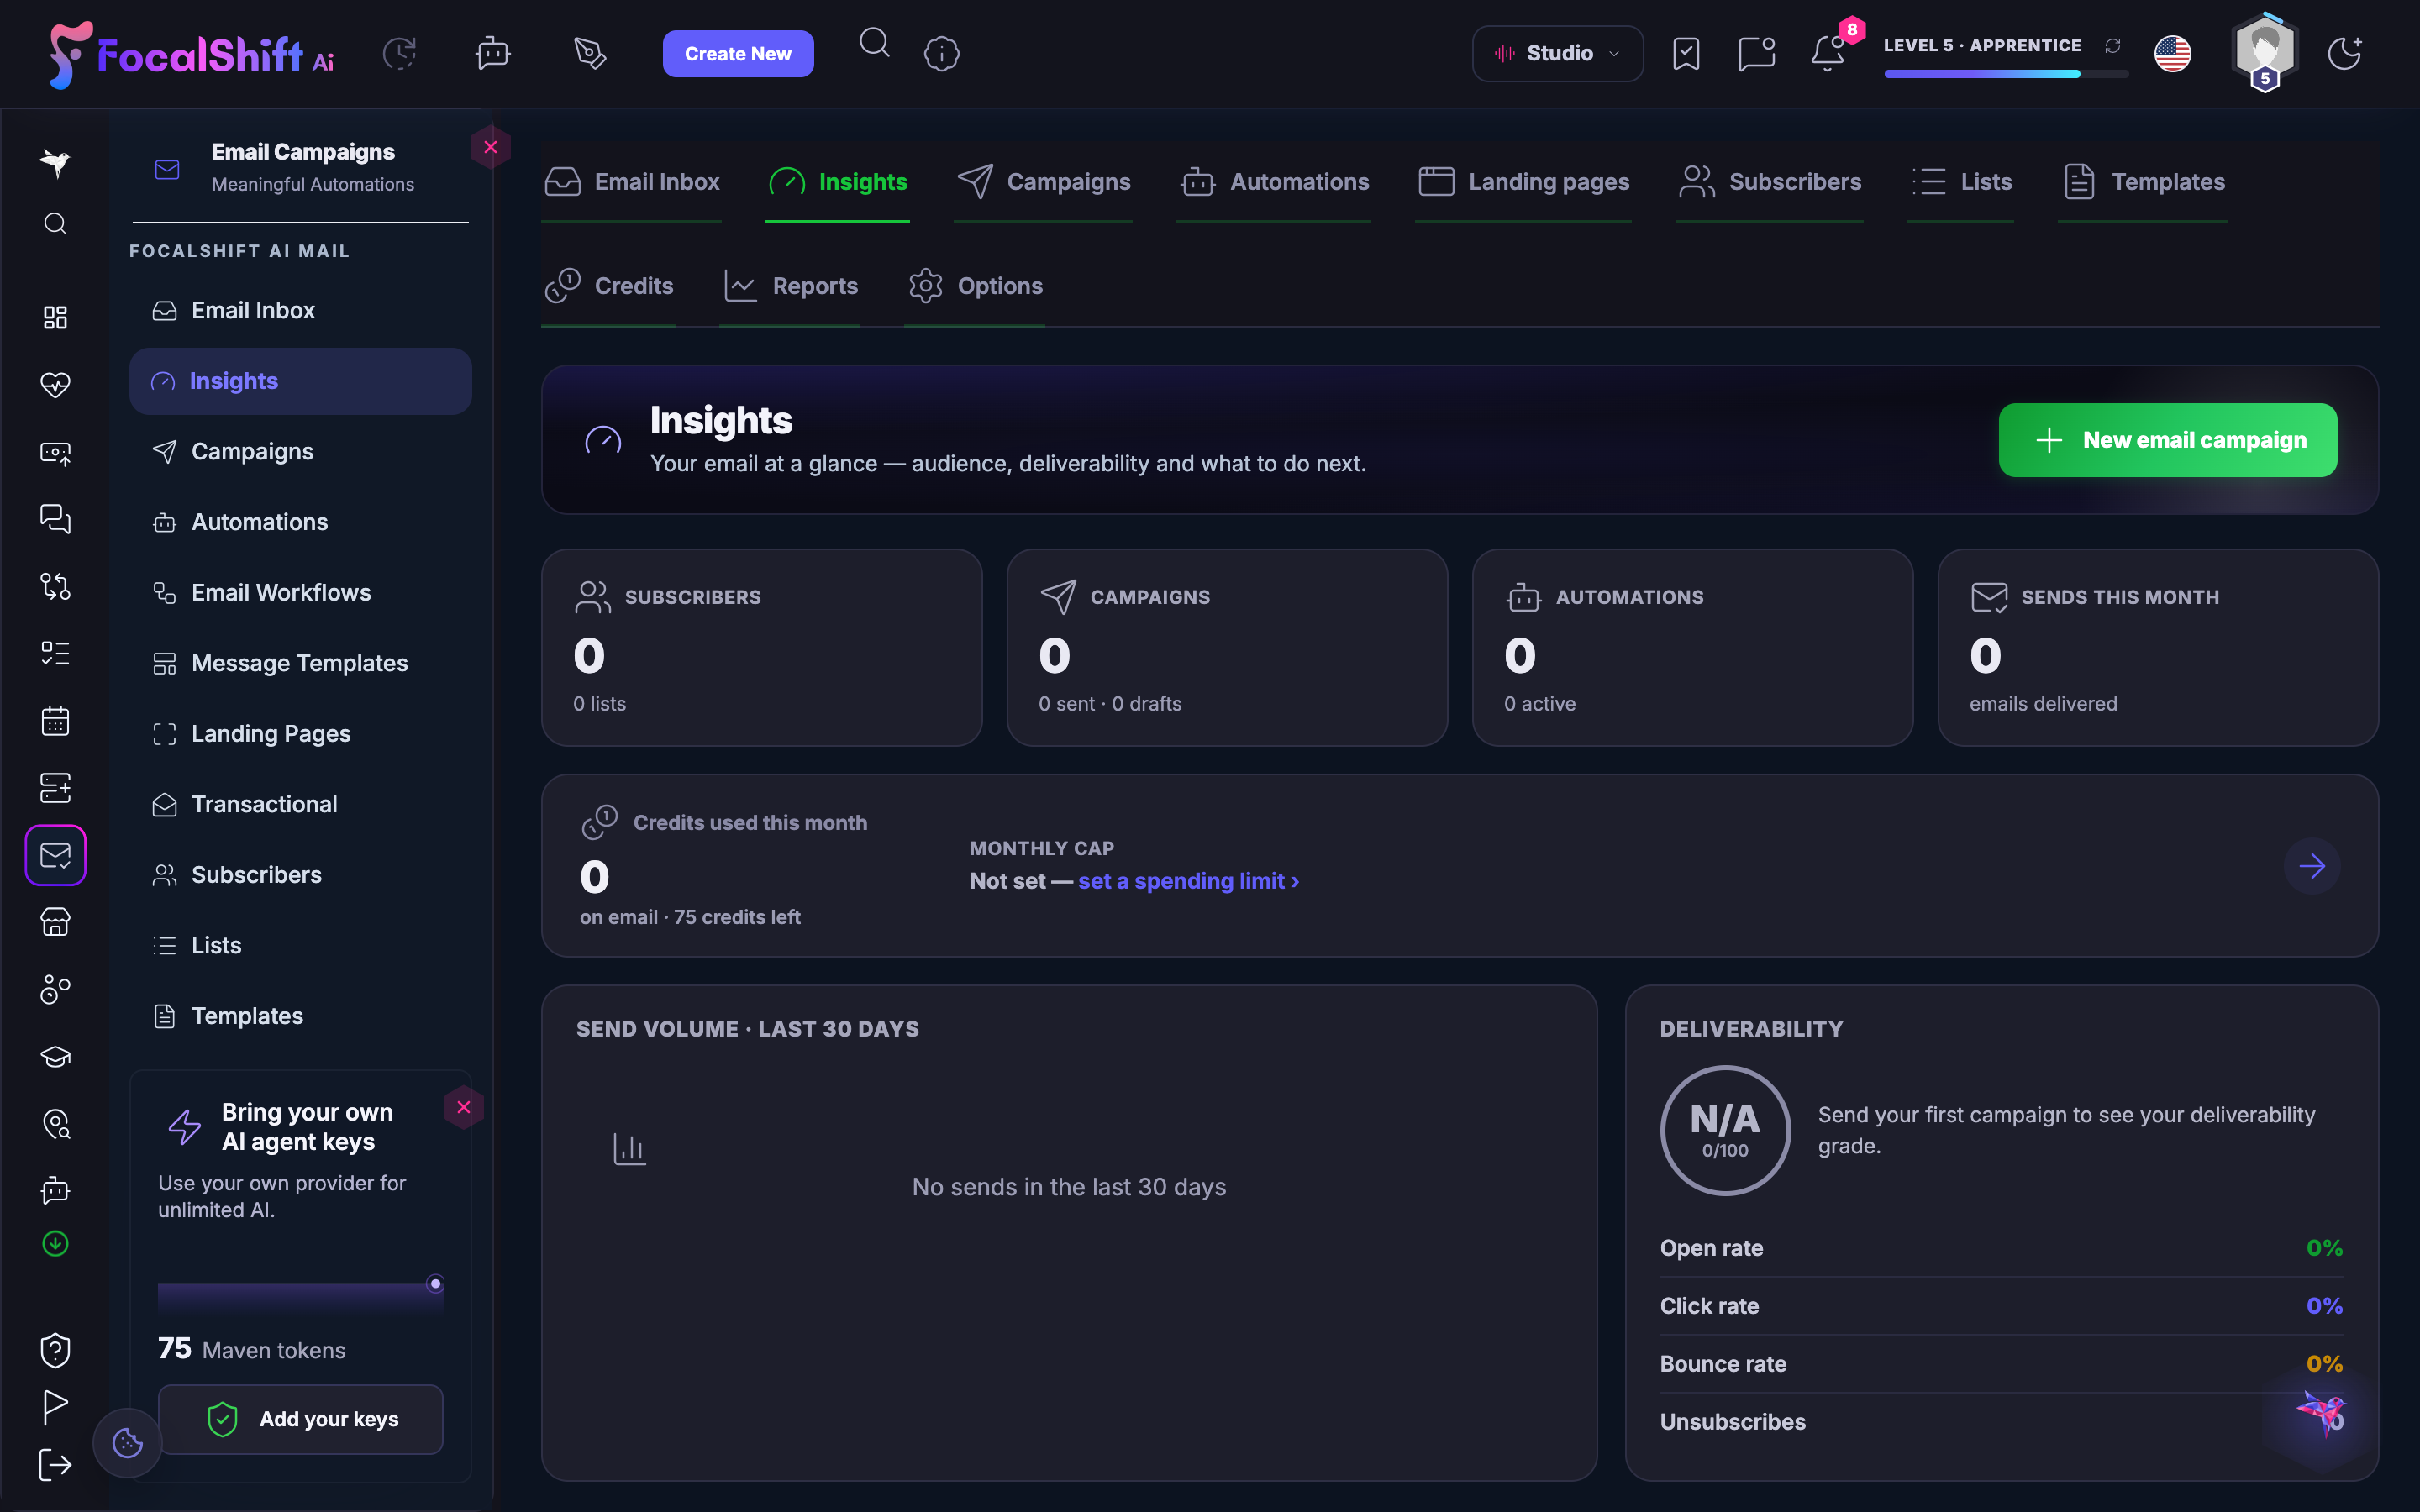The height and width of the screenshot is (1512, 2420).
Task: Click the refresh icon beside Level 5 Apprentice
Action: (x=2113, y=45)
